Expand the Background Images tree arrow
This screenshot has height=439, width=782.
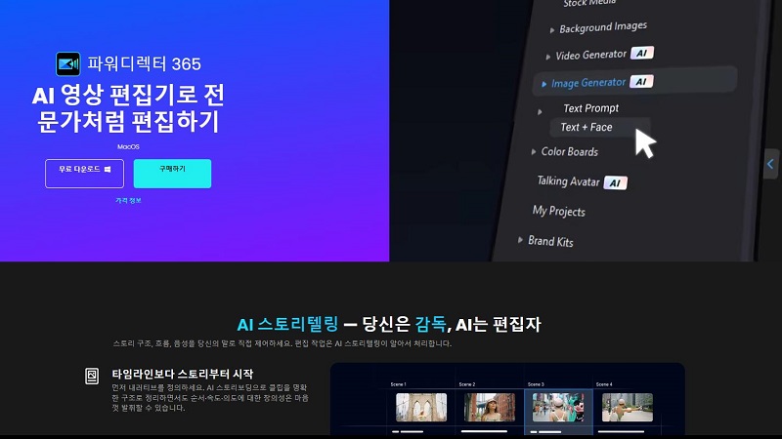pos(552,30)
